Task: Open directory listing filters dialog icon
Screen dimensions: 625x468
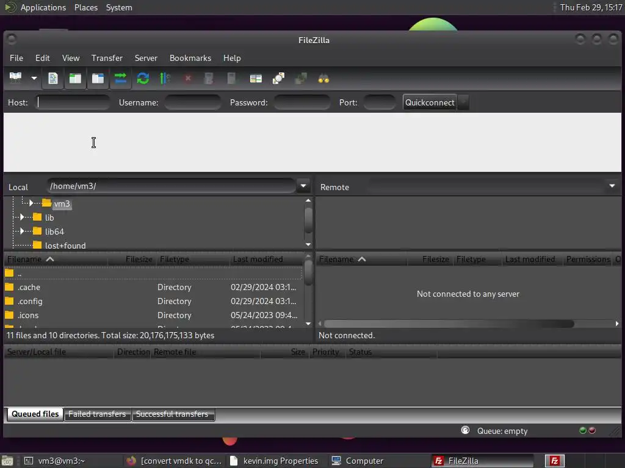Action: pos(256,79)
